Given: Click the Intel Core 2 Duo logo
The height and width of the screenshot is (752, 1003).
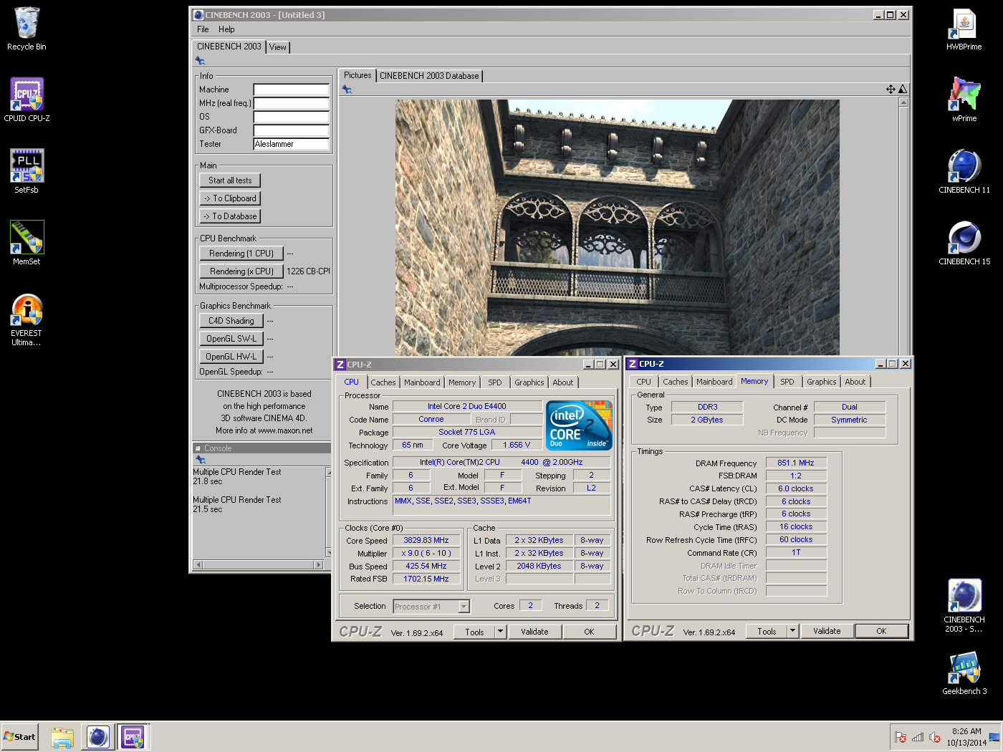Looking at the screenshot, I should [579, 425].
